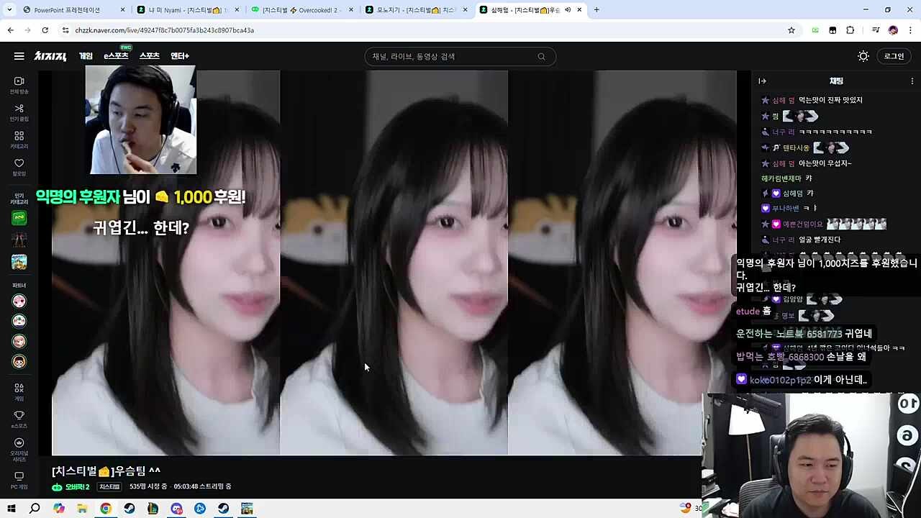The image size is (921, 518).
Task: Open 팔로잉 heart icon in sidebar
Action: 19,167
